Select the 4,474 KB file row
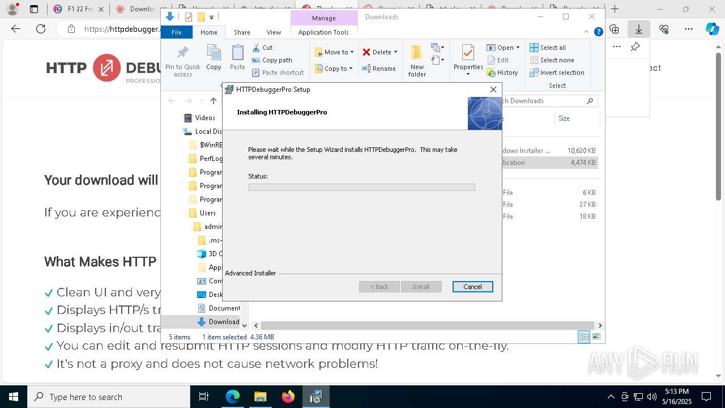The image size is (725, 408). (549, 163)
